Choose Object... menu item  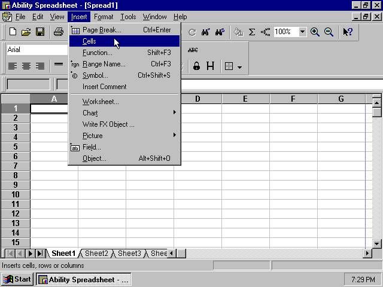tap(124, 158)
